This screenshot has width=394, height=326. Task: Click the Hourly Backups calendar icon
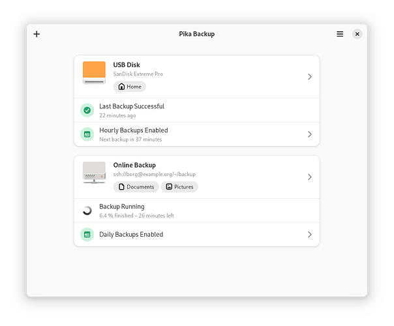[x=87, y=134]
